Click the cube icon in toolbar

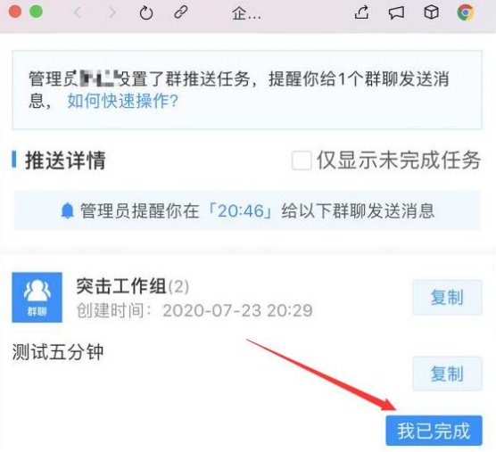pos(431,12)
